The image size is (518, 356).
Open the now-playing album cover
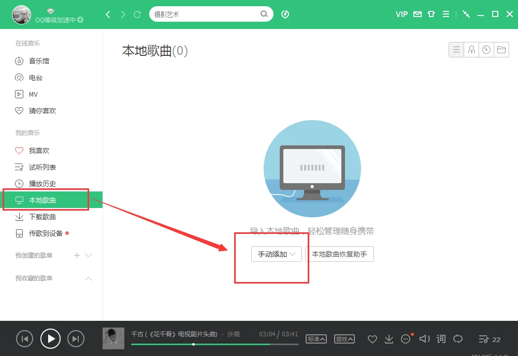[113, 338]
